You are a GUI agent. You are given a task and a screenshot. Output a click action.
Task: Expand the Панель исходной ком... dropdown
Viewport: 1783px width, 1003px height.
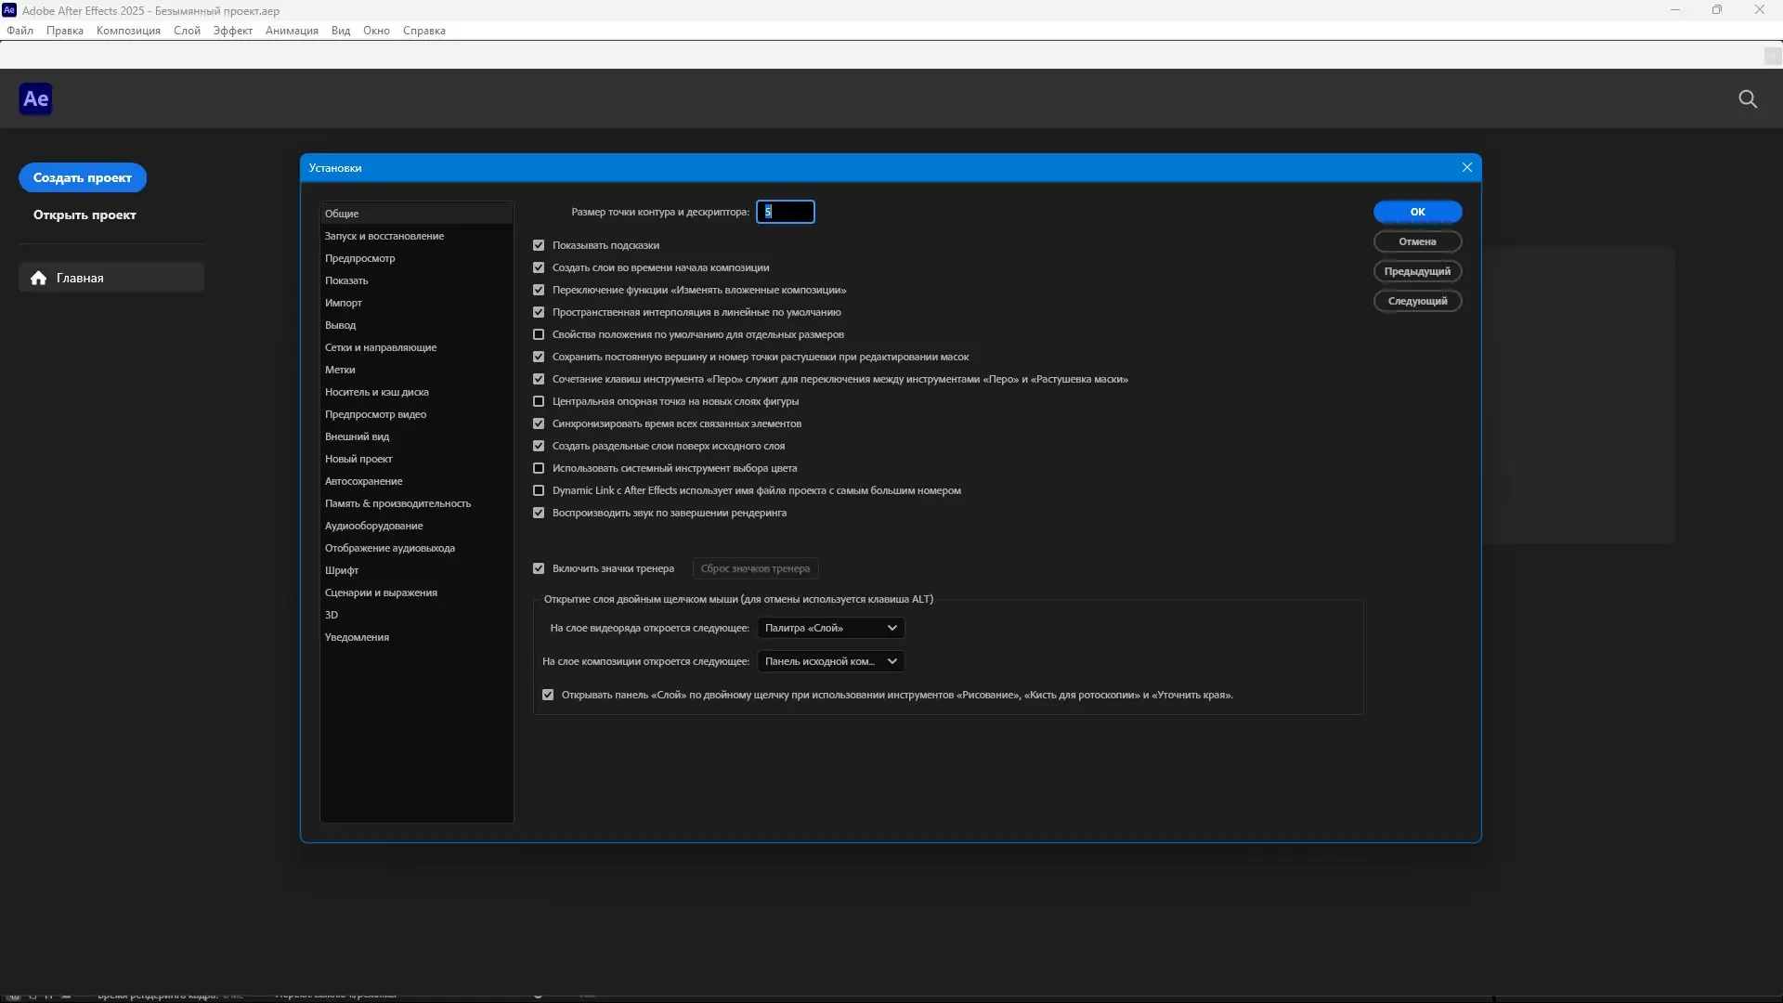point(830,661)
